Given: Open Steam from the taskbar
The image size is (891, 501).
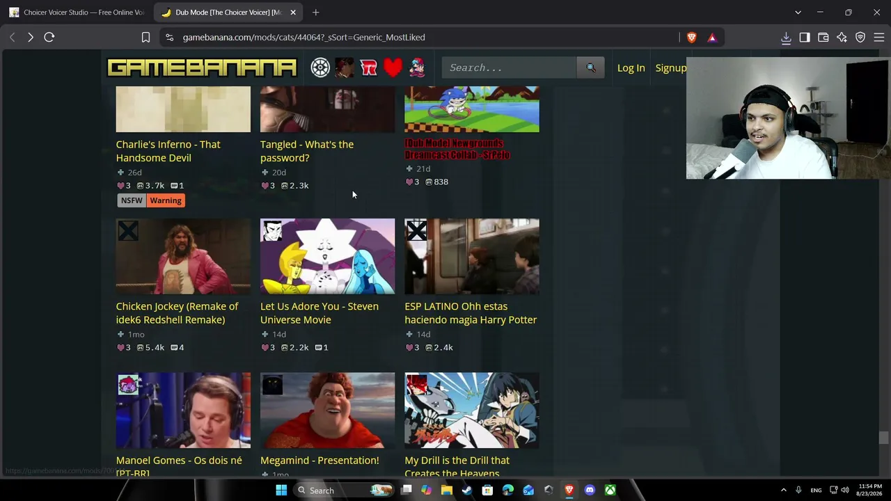Looking at the screenshot, I should 467,491.
